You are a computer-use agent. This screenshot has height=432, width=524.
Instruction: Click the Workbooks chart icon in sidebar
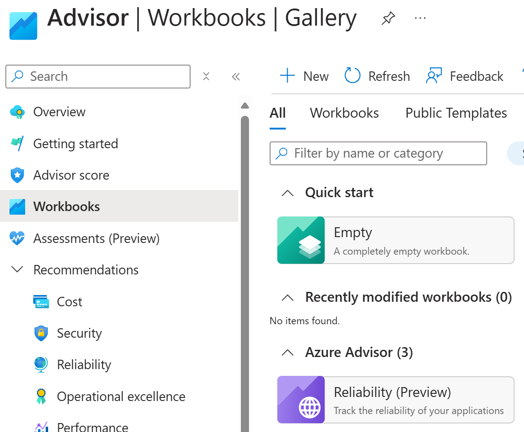coord(18,207)
